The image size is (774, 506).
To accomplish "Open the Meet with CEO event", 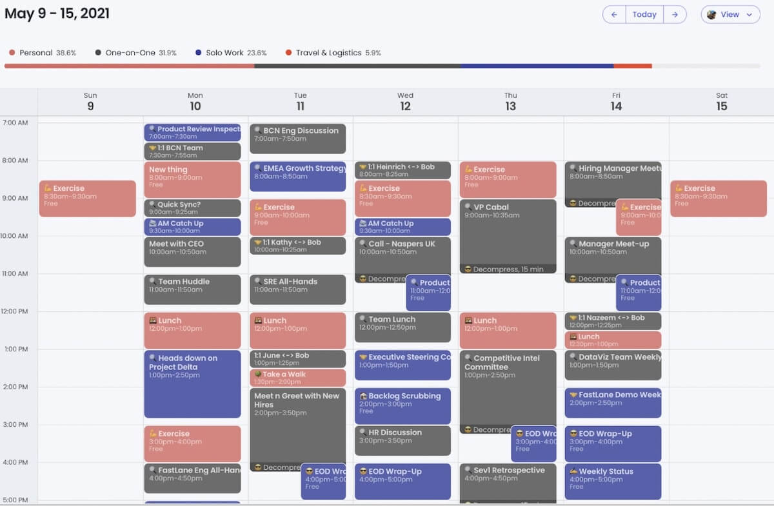I will pyautogui.click(x=192, y=252).
